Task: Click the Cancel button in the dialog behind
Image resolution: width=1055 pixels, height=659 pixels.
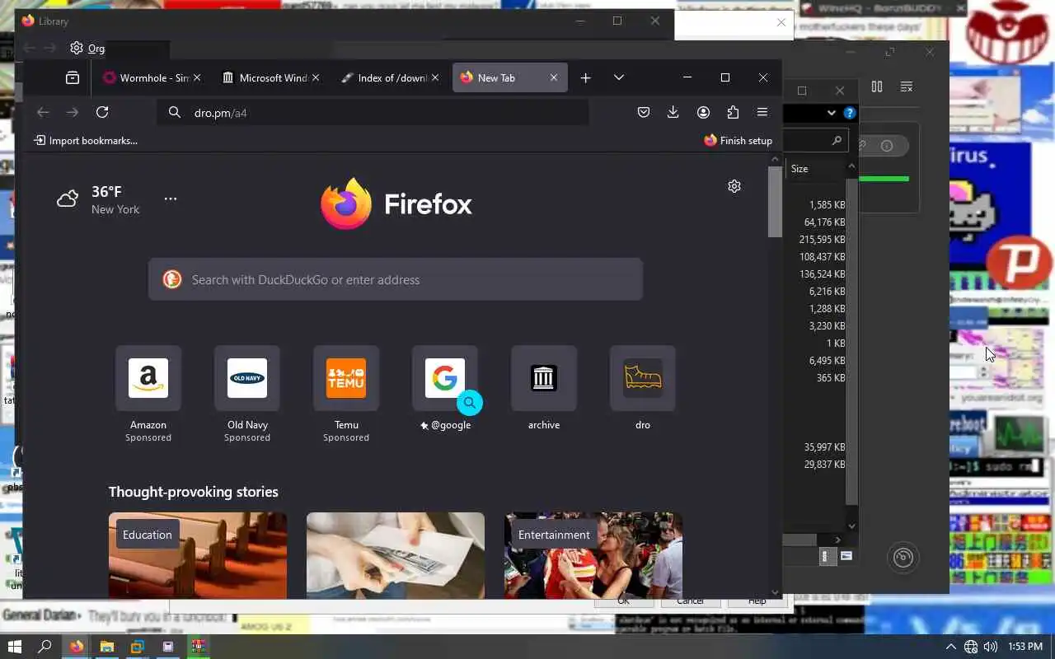Action: pos(691,601)
